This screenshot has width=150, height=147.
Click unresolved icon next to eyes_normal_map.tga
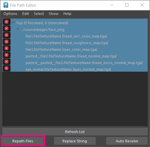[x=7, y=68]
